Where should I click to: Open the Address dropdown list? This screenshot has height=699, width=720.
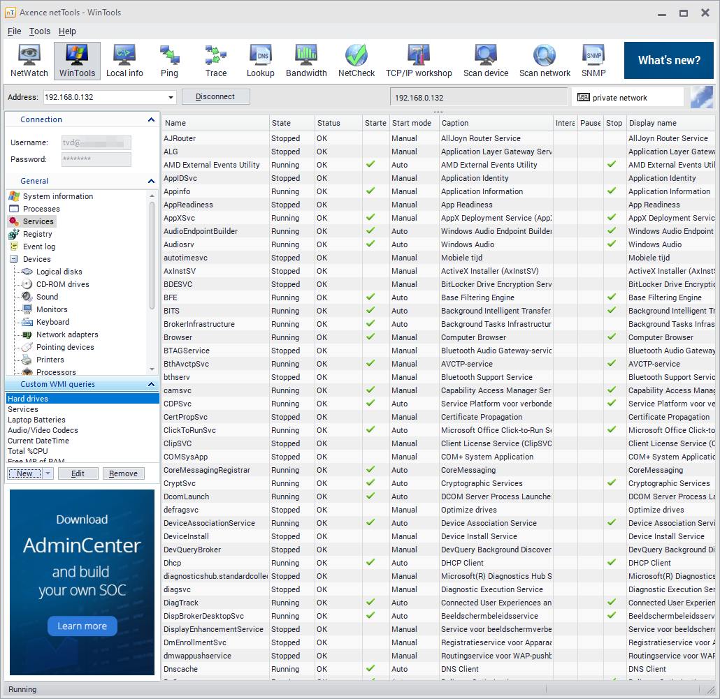point(171,98)
